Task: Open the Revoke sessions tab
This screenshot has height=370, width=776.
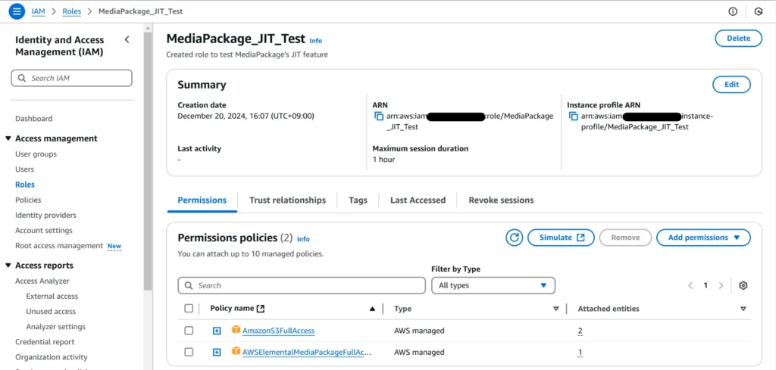Action: [501, 200]
